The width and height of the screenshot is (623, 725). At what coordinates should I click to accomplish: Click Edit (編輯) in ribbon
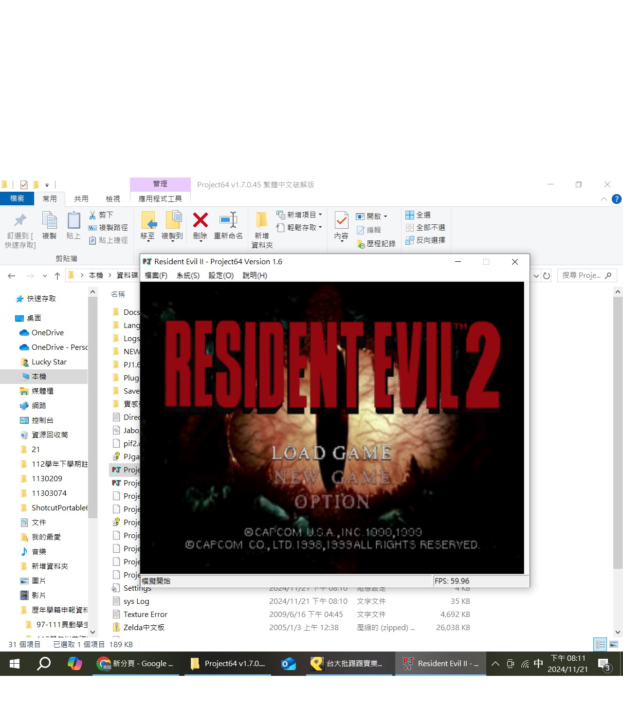coord(368,230)
